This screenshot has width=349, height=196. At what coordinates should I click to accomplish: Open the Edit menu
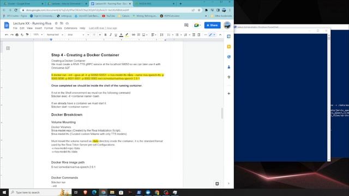22,28
